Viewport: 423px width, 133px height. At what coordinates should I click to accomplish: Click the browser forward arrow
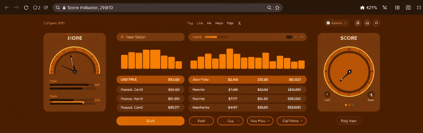tap(16, 8)
